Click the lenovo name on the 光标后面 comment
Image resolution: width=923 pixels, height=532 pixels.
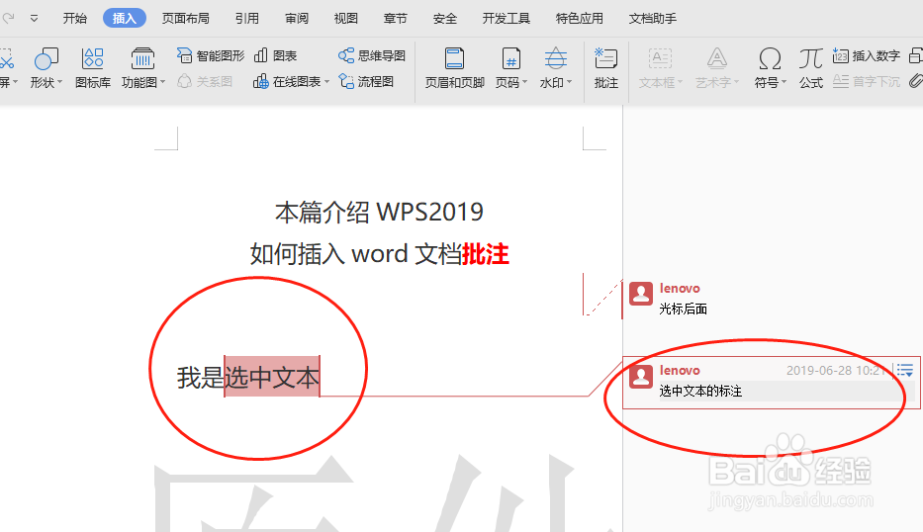680,288
